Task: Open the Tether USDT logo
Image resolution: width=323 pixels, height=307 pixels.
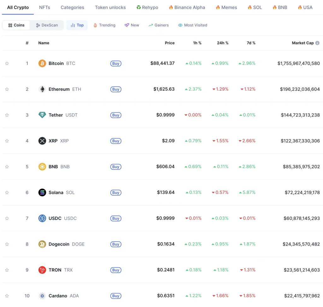Action: 42,115
